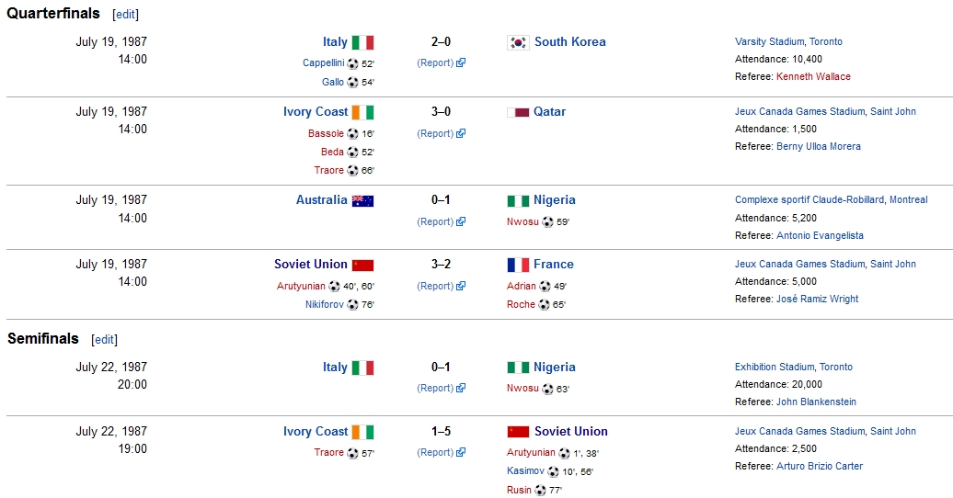Viewport: 953px width, 498px height.
Task: Open referee Kenneth Wallace's page
Action: (x=813, y=77)
